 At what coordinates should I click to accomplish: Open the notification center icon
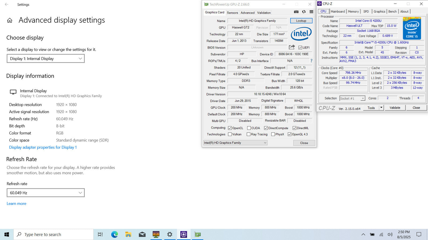coord(419,234)
